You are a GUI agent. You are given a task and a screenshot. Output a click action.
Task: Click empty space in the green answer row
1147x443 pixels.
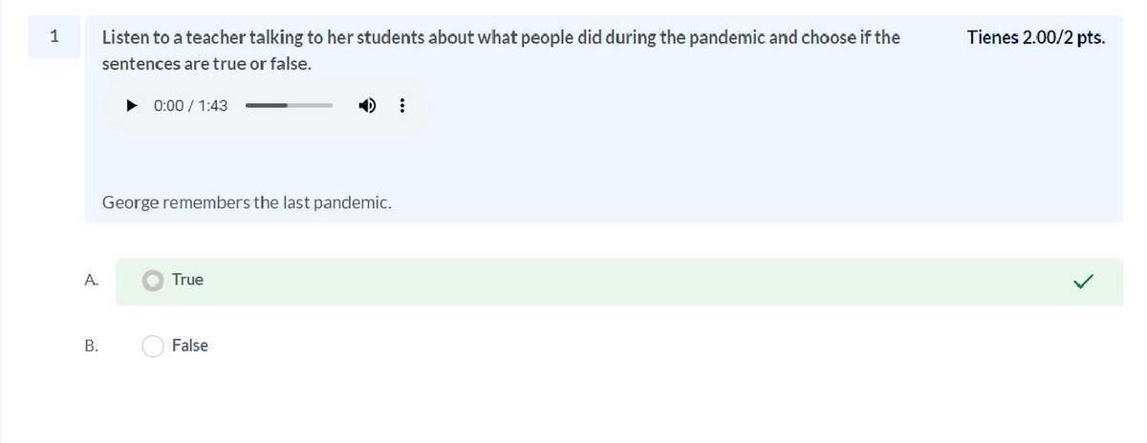(621, 281)
